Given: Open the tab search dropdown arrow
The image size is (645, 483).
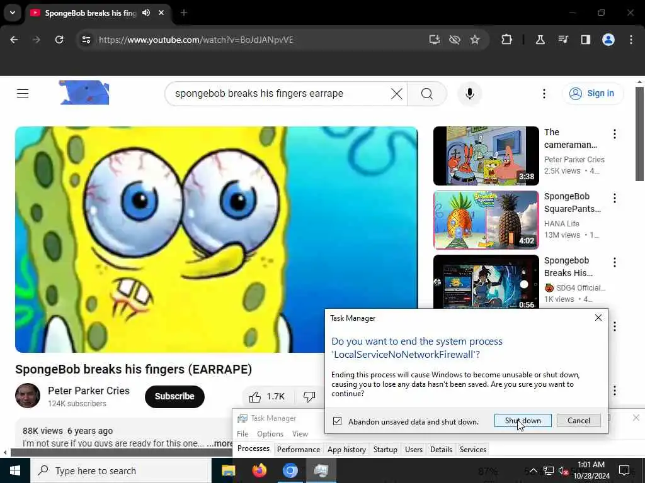Looking at the screenshot, I should 13,13.
